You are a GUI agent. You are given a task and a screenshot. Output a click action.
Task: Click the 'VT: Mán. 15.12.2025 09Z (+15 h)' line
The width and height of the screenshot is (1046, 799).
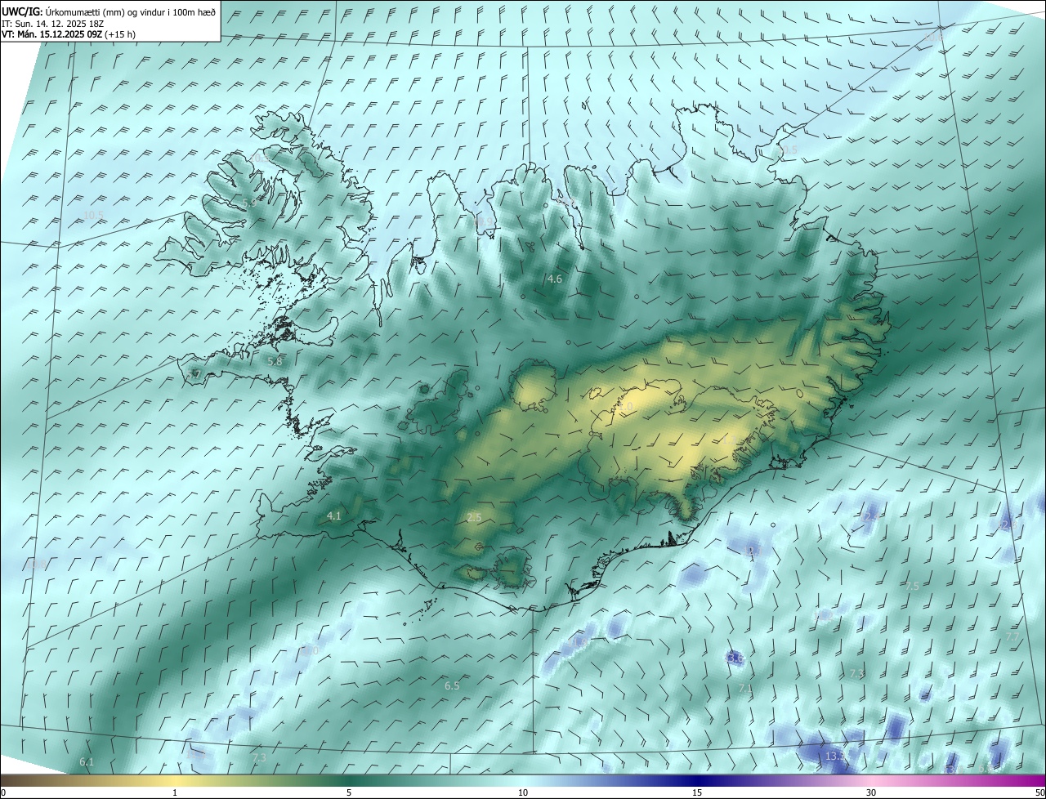coord(69,34)
